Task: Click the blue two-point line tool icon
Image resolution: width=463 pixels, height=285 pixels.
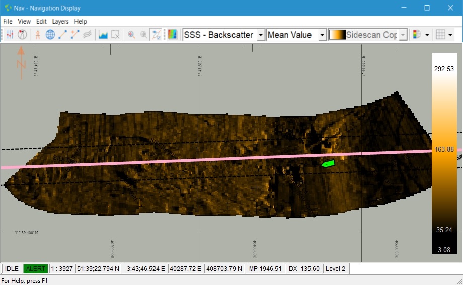Action: tap(63, 35)
